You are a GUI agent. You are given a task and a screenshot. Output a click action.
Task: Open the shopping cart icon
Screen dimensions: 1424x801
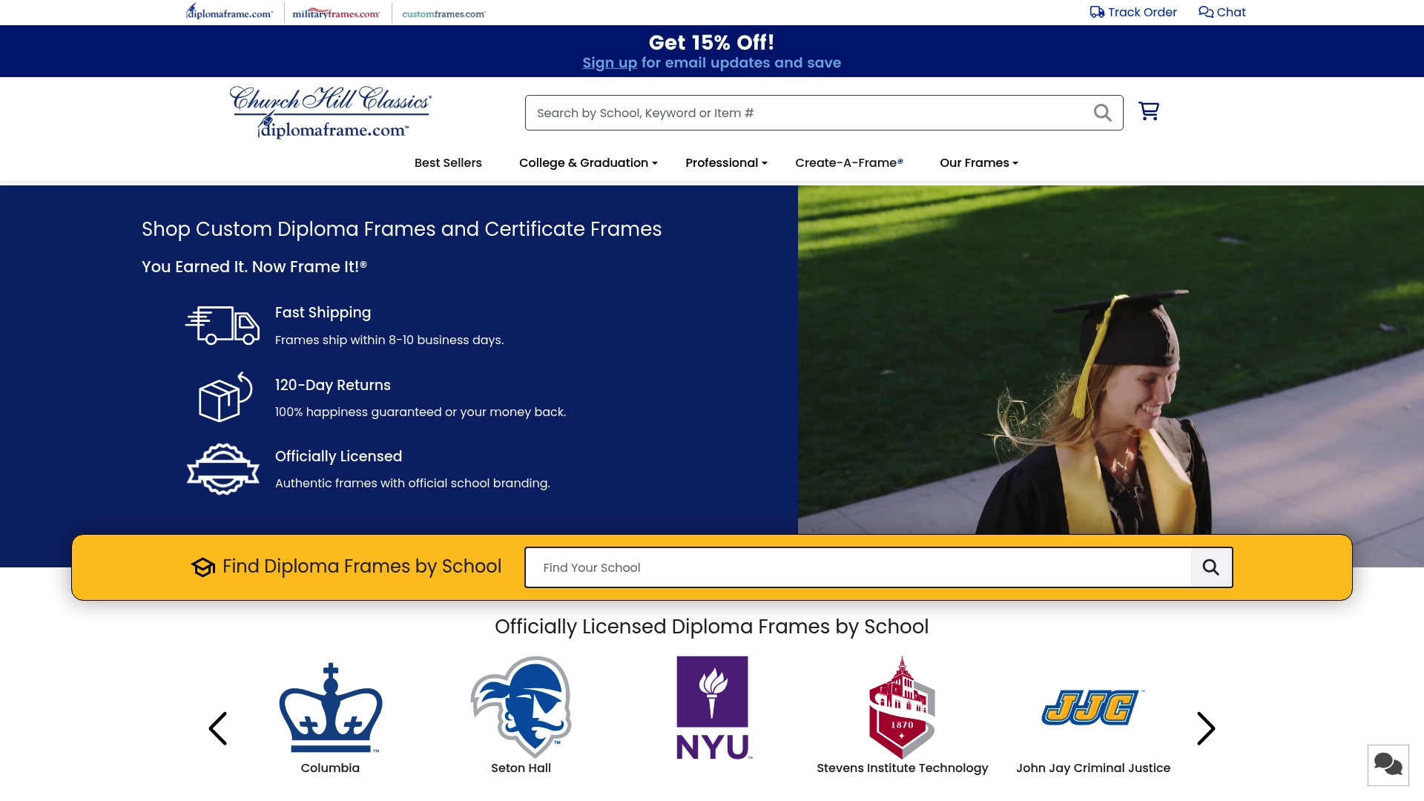(x=1149, y=111)
